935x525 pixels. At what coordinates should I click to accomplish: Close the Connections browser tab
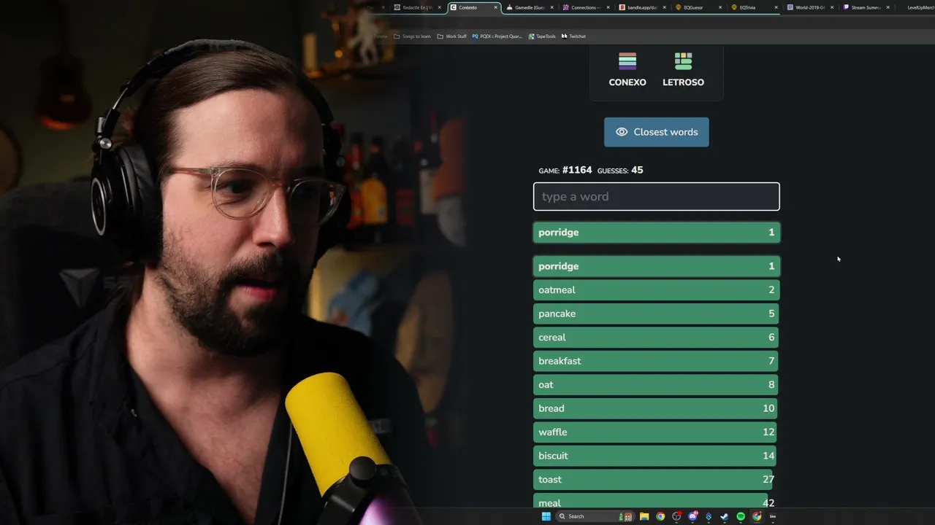pyautogui.click(x=608, y=7)
